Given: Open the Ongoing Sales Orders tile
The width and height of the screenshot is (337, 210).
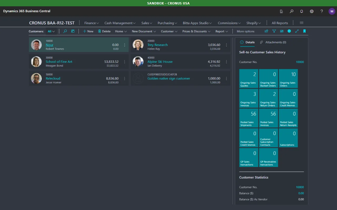Looking at the screenshot, I should click(x=288, y=78).
